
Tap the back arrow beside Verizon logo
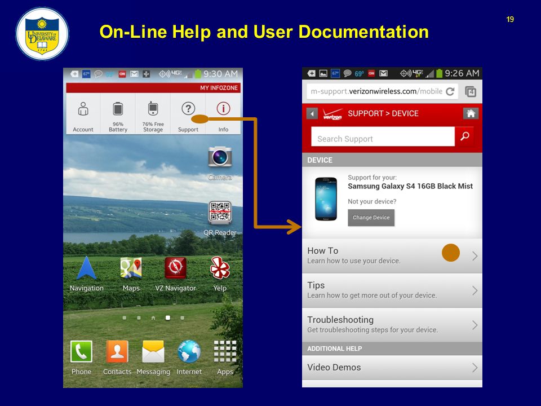tap(312, 113)
